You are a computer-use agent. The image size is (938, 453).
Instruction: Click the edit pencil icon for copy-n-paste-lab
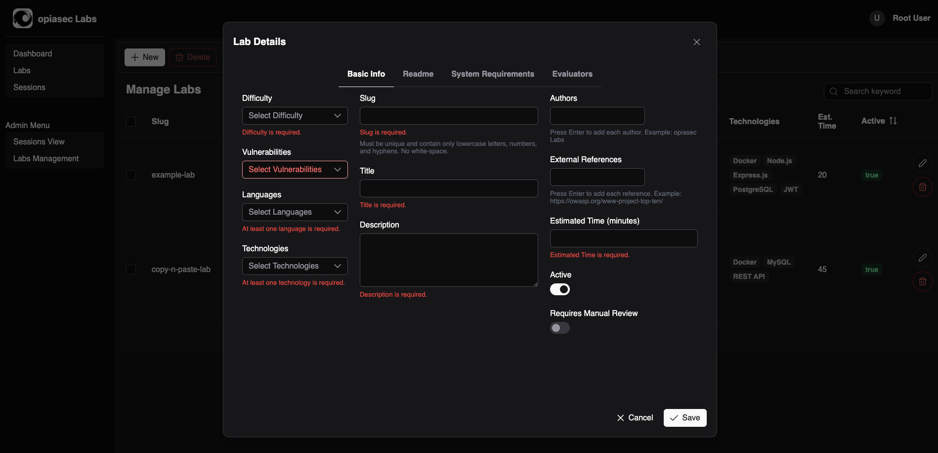point(923,258)
